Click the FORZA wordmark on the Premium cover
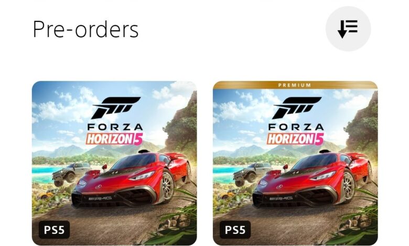 296,127
